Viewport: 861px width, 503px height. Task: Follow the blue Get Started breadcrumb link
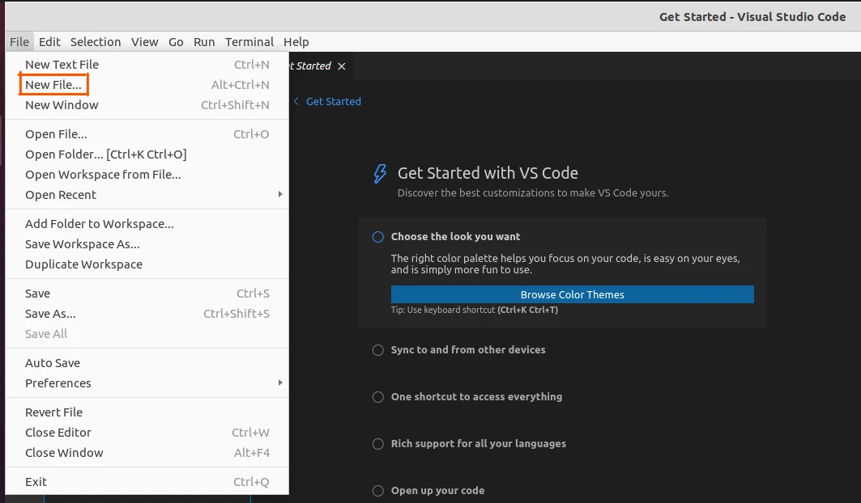tap(335, 101)
